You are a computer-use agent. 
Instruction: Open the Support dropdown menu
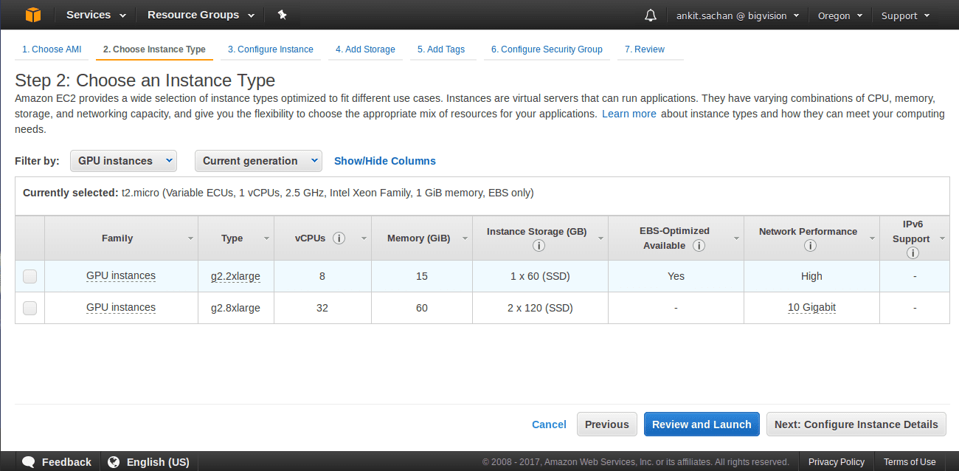(x=905, y=16)
